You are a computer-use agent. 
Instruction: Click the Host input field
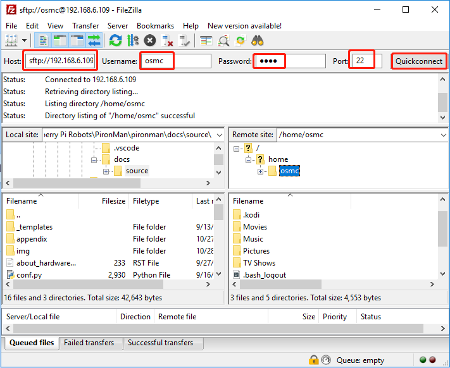[x=60, y=61]
